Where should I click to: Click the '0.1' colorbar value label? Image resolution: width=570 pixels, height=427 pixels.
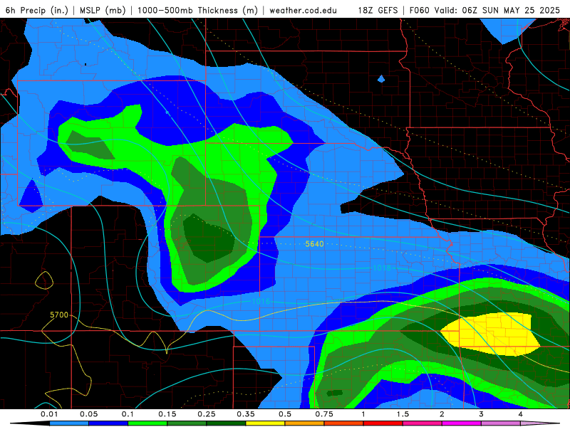click(x=128, y=414)
